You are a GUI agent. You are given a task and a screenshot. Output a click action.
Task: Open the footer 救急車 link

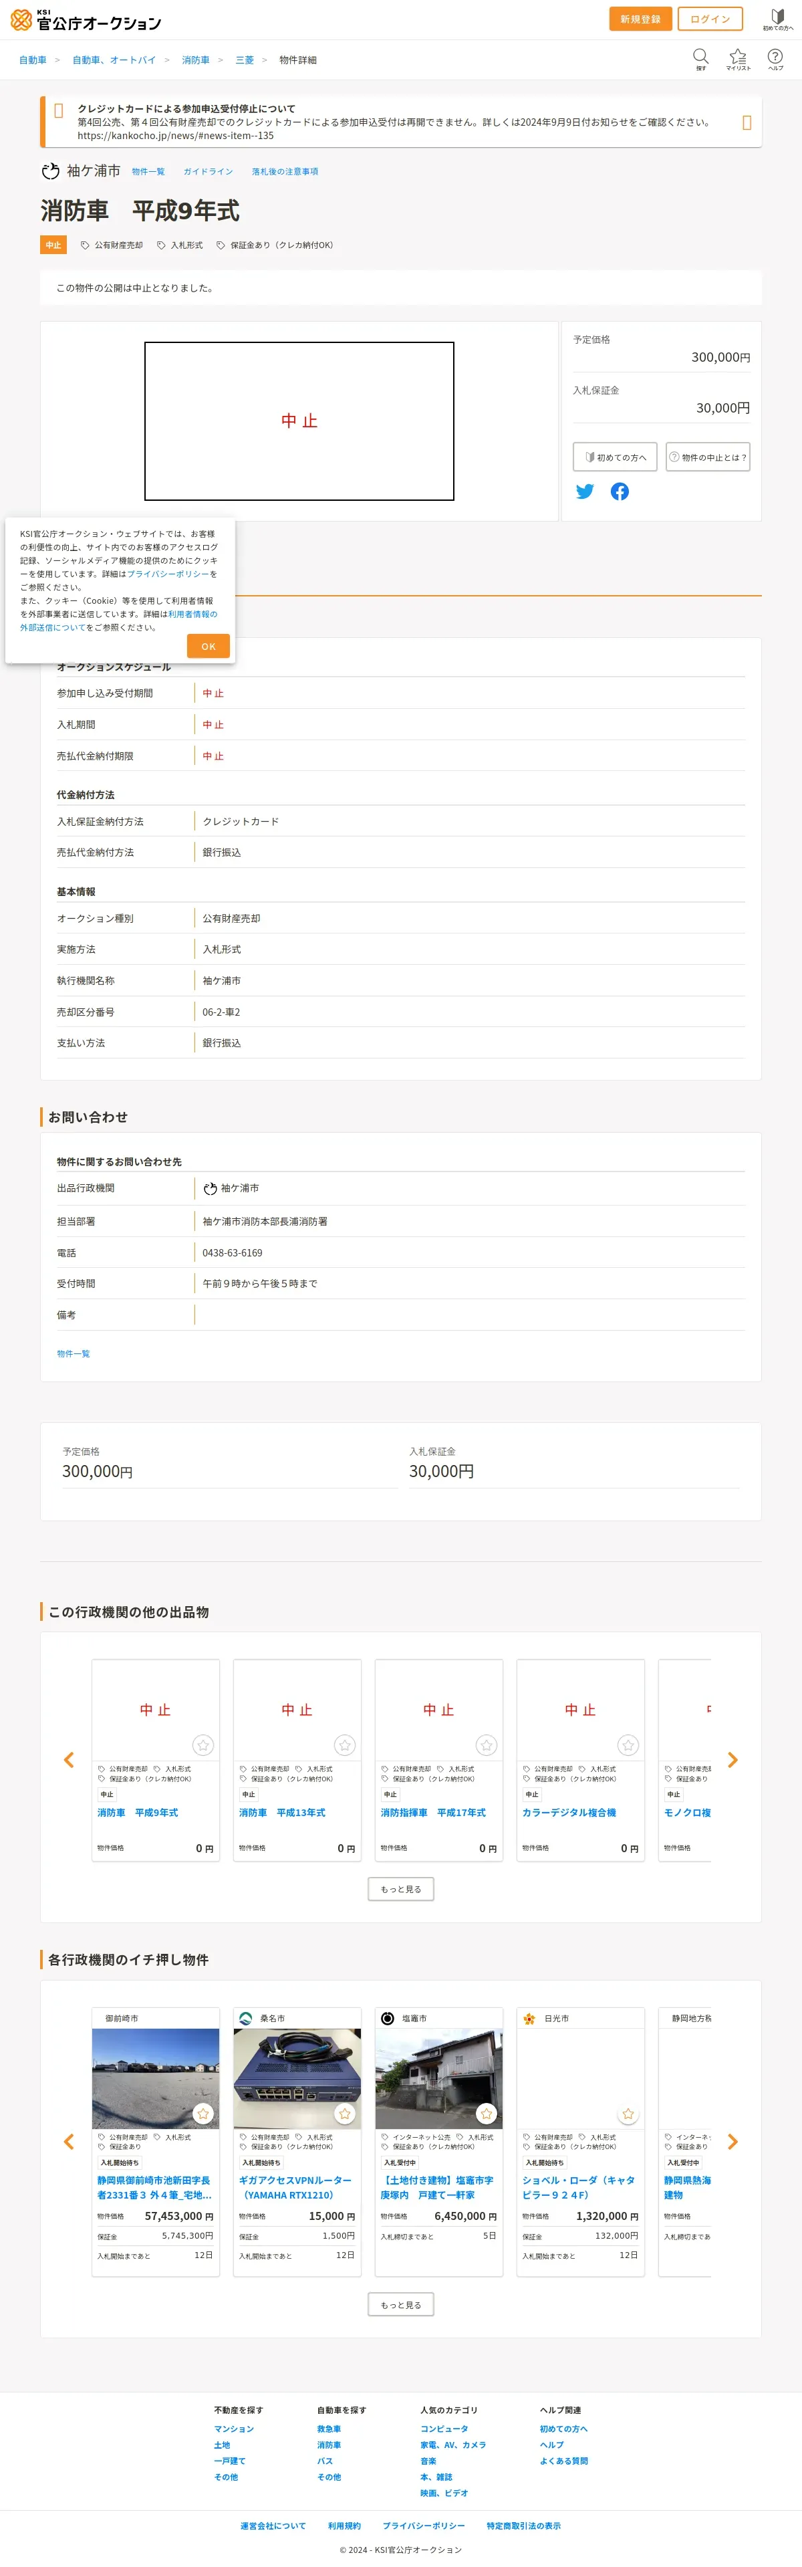[x=329, y=2429]
